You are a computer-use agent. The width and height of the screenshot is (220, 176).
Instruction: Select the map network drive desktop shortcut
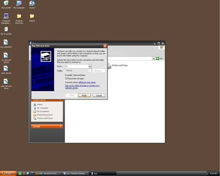(6, 84)
